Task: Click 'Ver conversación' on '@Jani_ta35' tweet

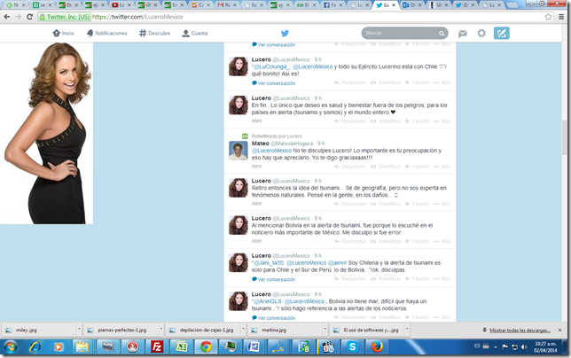Action: click(x=273, y=279)
